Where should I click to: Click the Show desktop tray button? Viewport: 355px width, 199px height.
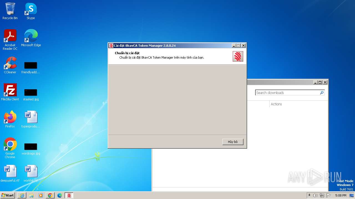352,195
